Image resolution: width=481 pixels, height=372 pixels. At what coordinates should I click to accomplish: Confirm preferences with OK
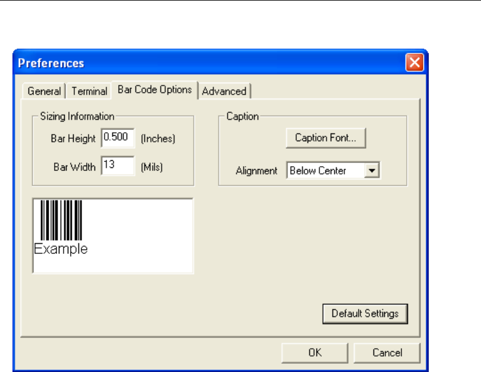tap(315, 352)
